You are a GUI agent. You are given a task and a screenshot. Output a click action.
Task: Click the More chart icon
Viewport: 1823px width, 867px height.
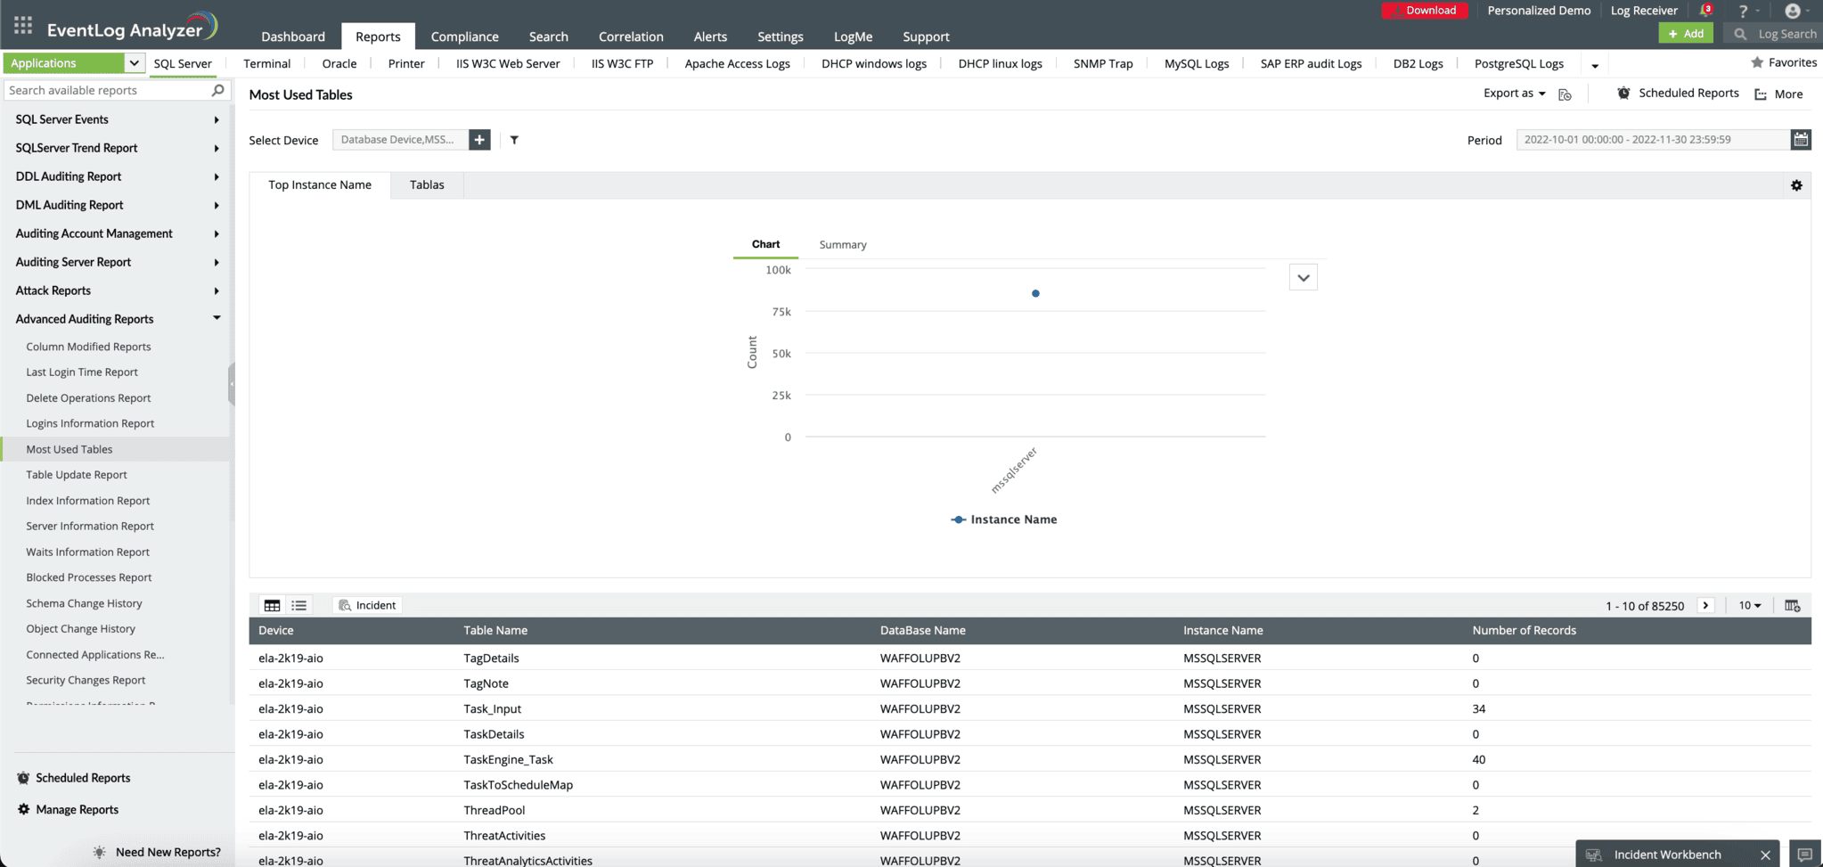1761,94
